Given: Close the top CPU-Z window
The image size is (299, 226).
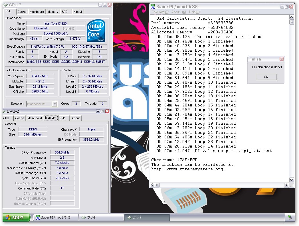Looking at the screenshot, I should pyautogui.click(x=110, y=5).
